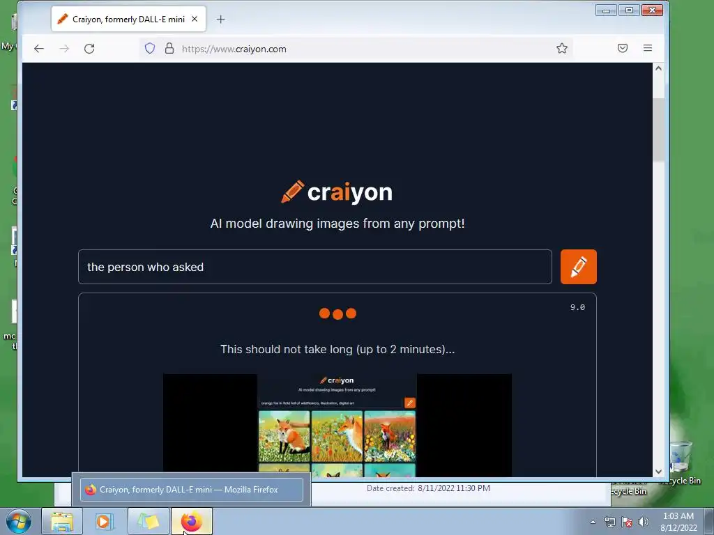Open the clock showing 1:03 AM
Screen dimensions: 714x535
click(x=678, y=522)
